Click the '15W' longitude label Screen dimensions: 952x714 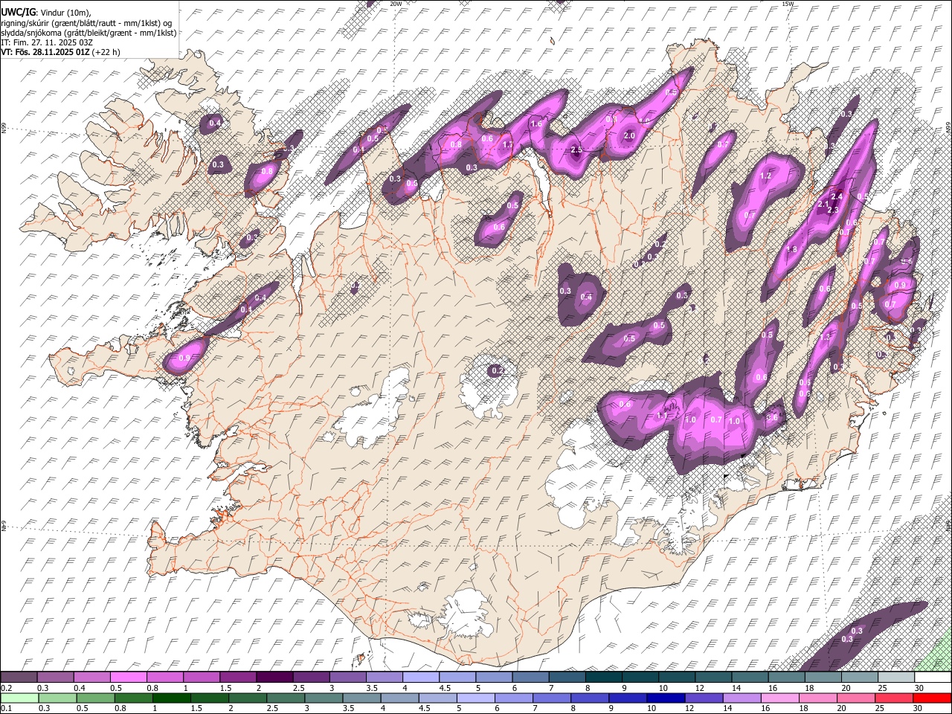pyautogui.click(x=788, y=4)
